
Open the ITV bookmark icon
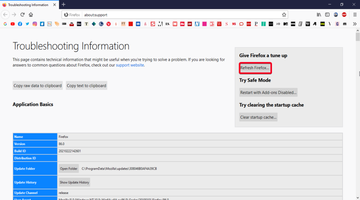coord(79,24)
